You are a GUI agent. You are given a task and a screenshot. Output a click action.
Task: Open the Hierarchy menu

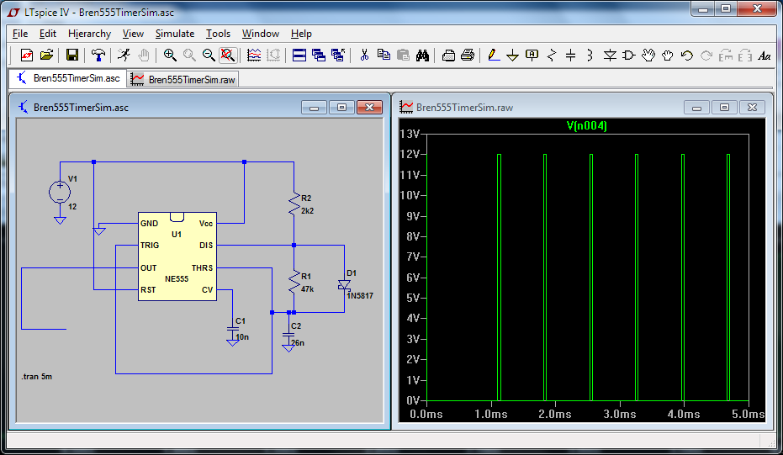pos(89,34)
